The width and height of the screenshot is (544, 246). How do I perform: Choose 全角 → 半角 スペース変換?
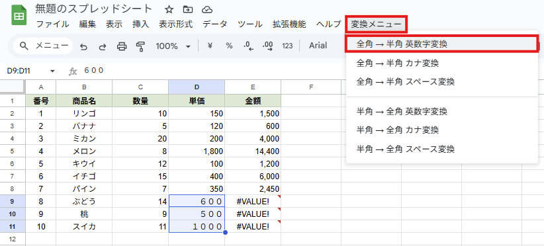(x=442, y=82)
